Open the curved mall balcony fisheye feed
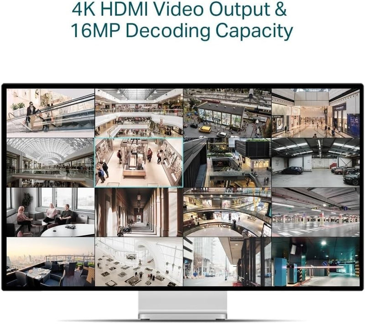Image resolution: width=365 pixels, height=324 pixels. coord(227,212)
